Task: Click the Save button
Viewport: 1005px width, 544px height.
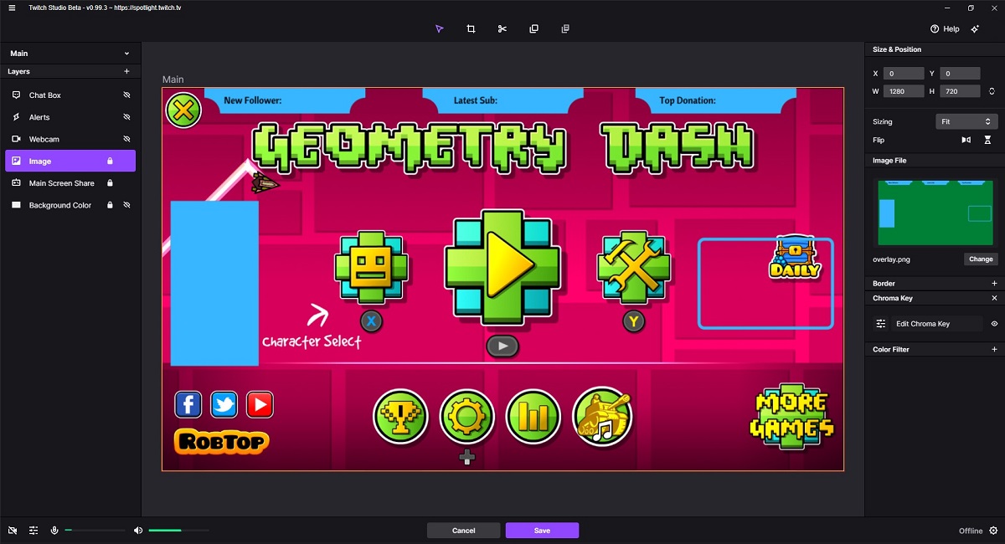Action: click(542, 531)
